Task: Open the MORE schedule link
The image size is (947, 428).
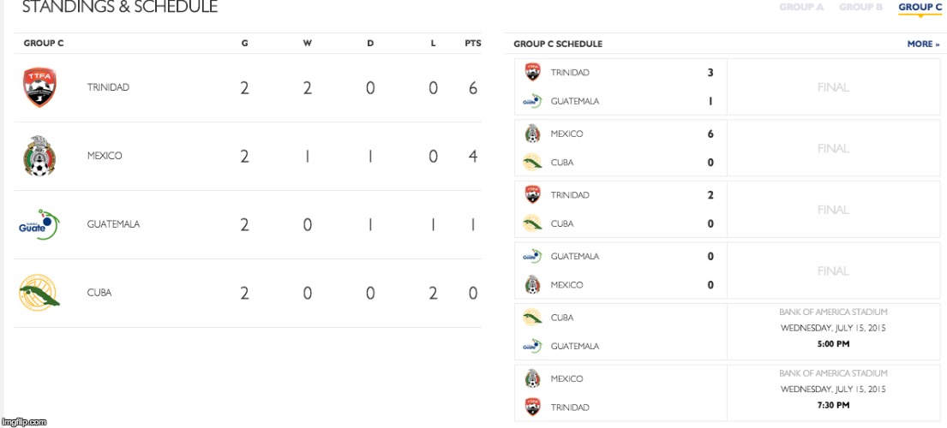Action: [x=923, y=44]
